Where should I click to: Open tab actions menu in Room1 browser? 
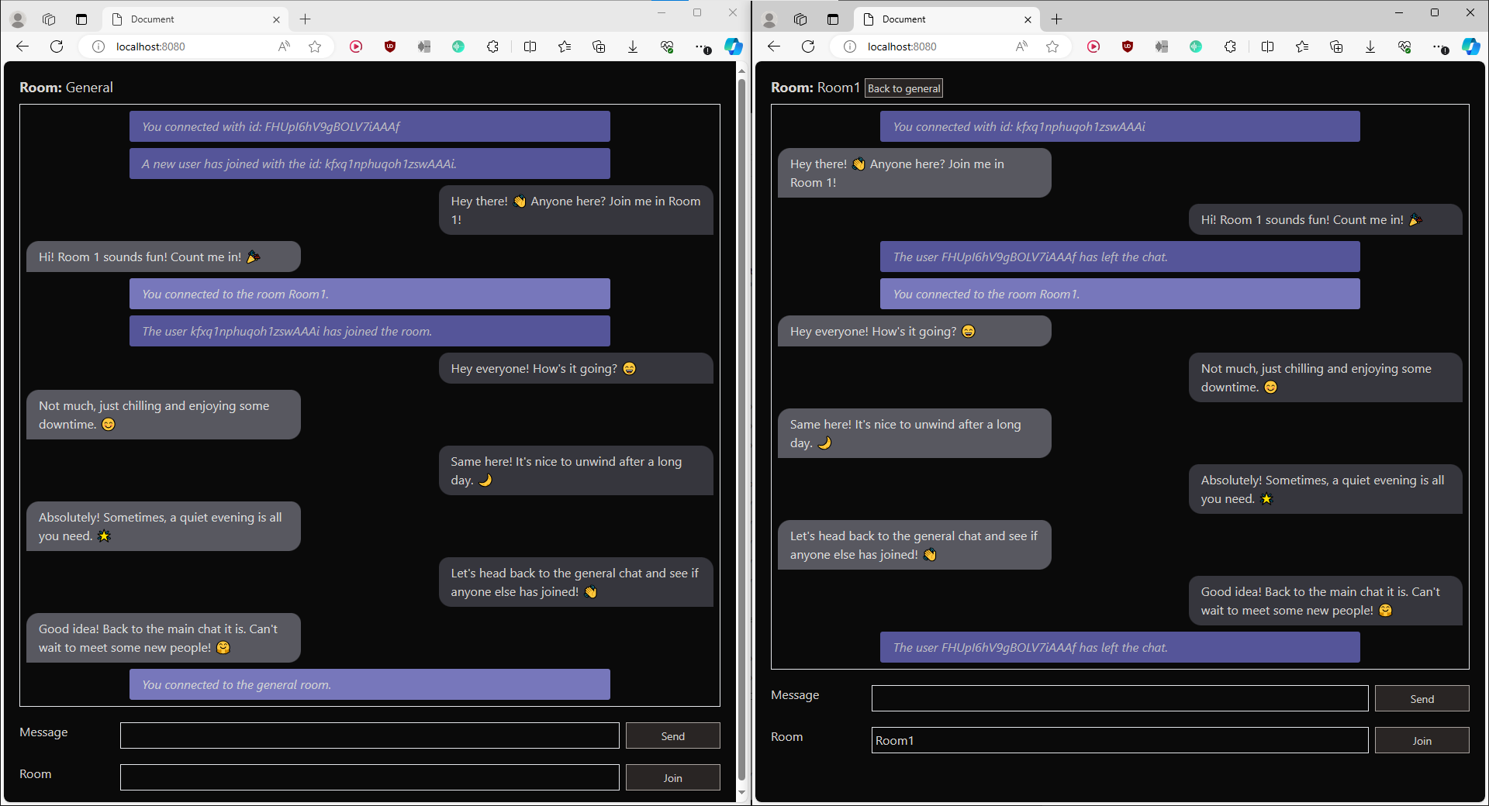(x=833, y=19)
